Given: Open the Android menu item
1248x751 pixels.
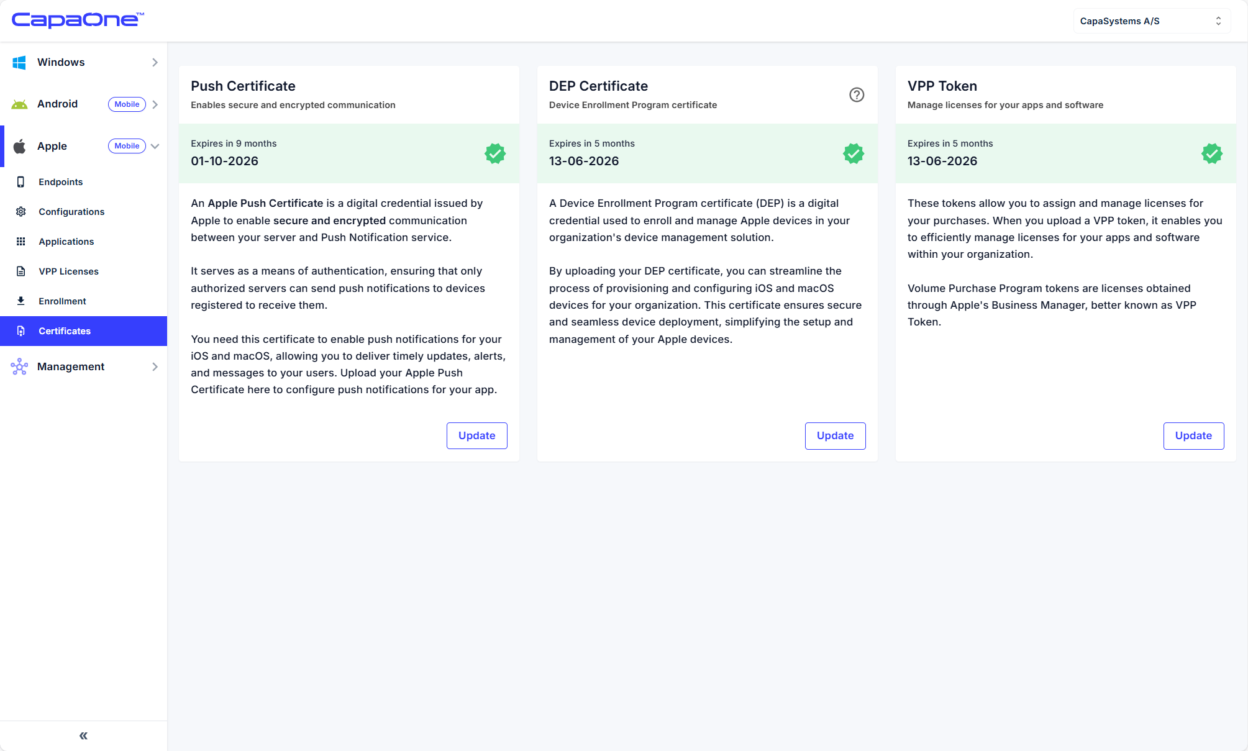Looking at the screenshot, I should (84, 104).
